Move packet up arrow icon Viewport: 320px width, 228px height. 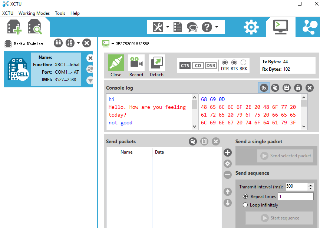coord(228,191)
